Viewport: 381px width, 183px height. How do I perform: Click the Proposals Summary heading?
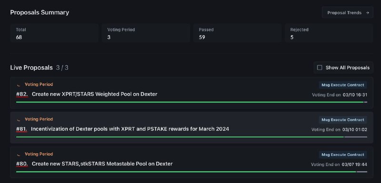pos(40,12)
